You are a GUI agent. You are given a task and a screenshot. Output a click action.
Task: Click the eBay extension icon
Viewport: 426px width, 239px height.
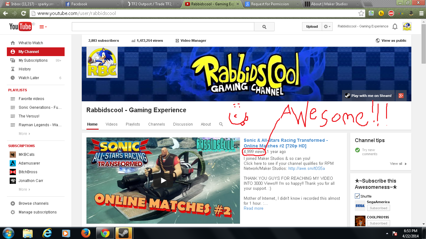click(x=401, y=13)
